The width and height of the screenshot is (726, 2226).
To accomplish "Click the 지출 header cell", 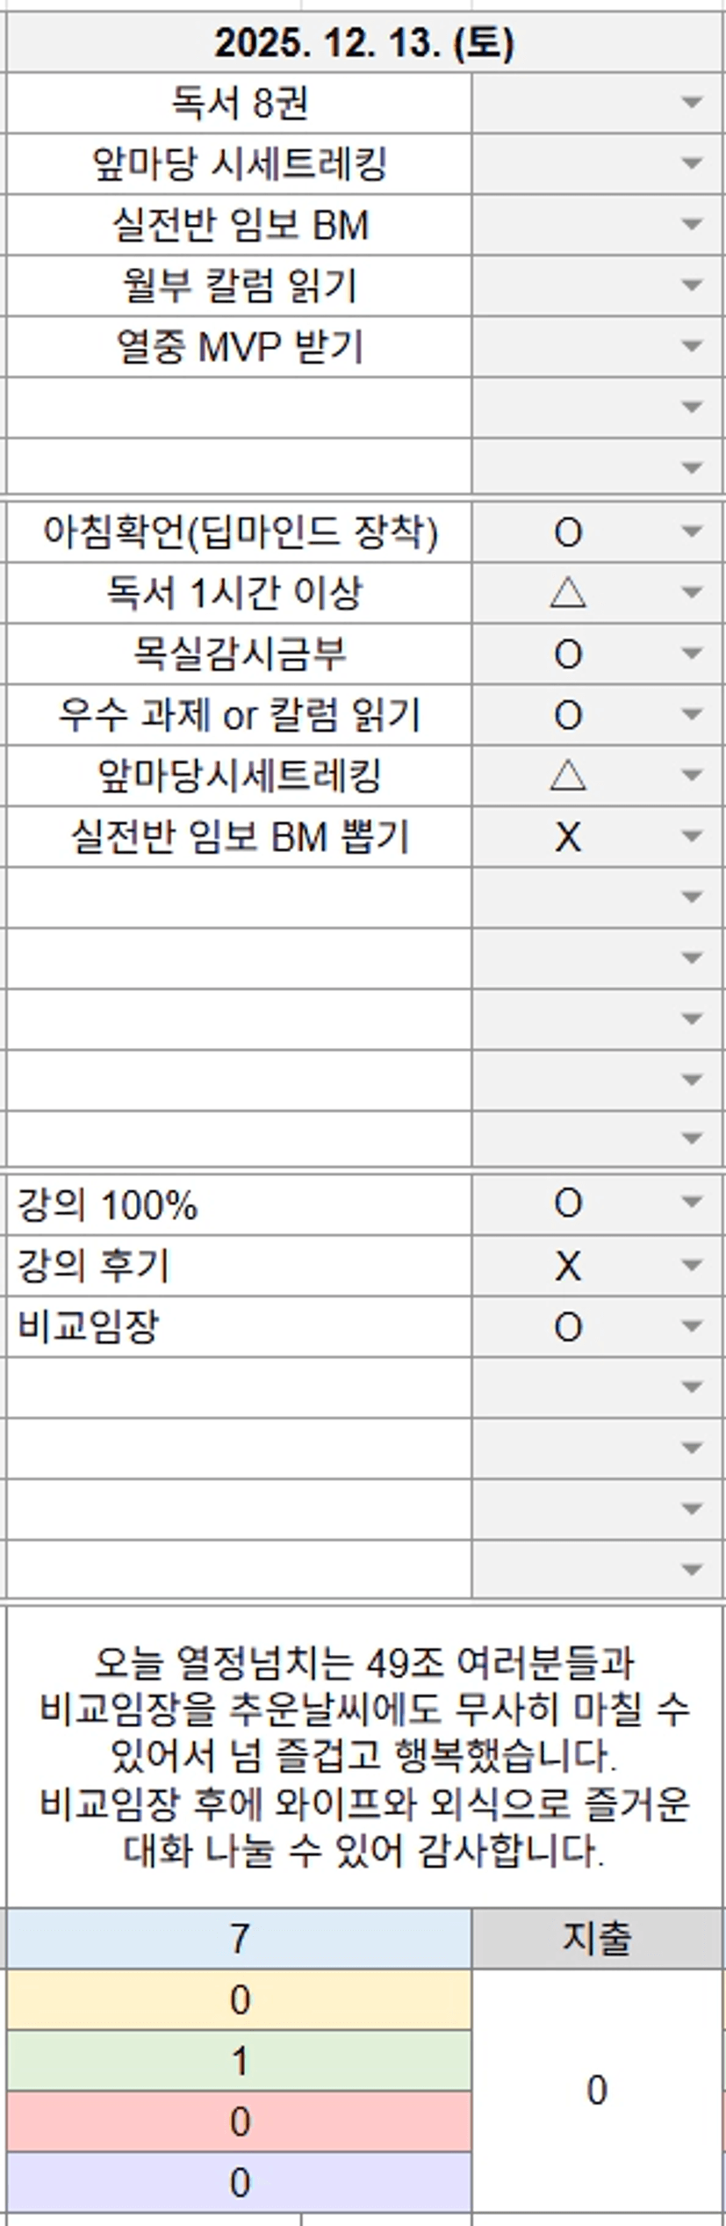I will pyautogui.click(x=596, y=1938).
